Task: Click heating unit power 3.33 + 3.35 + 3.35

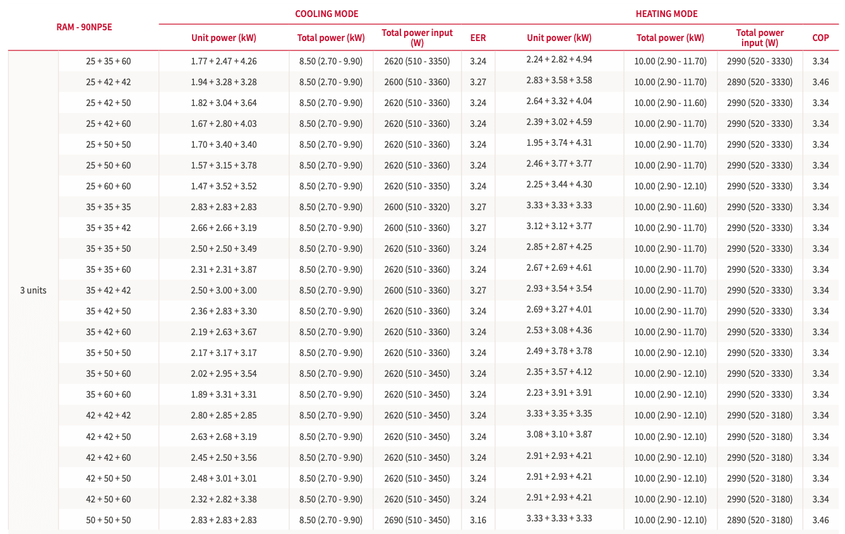Action: (559, 413)
